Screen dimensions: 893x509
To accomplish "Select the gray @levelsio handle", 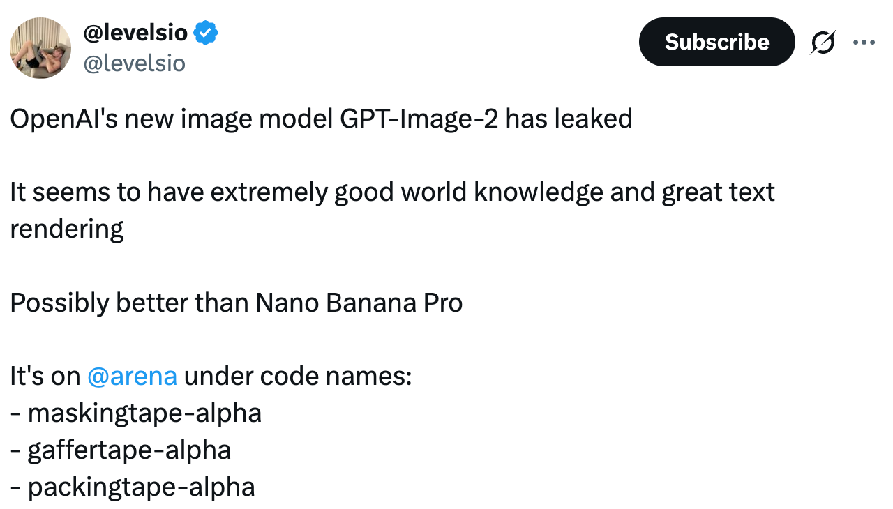I will click(x=135, y=63).
